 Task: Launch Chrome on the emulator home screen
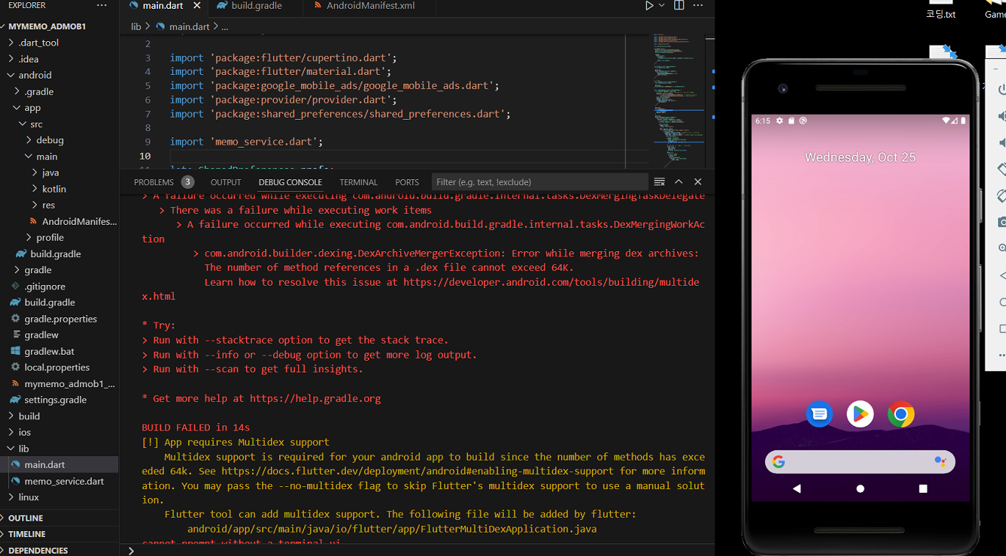point(901,414)
